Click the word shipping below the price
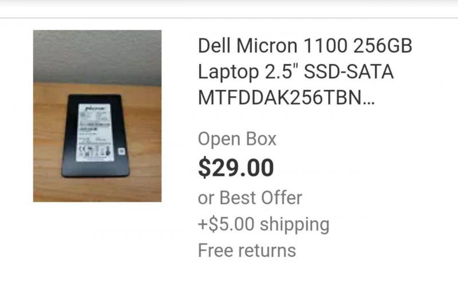 [x=294, y=224]
